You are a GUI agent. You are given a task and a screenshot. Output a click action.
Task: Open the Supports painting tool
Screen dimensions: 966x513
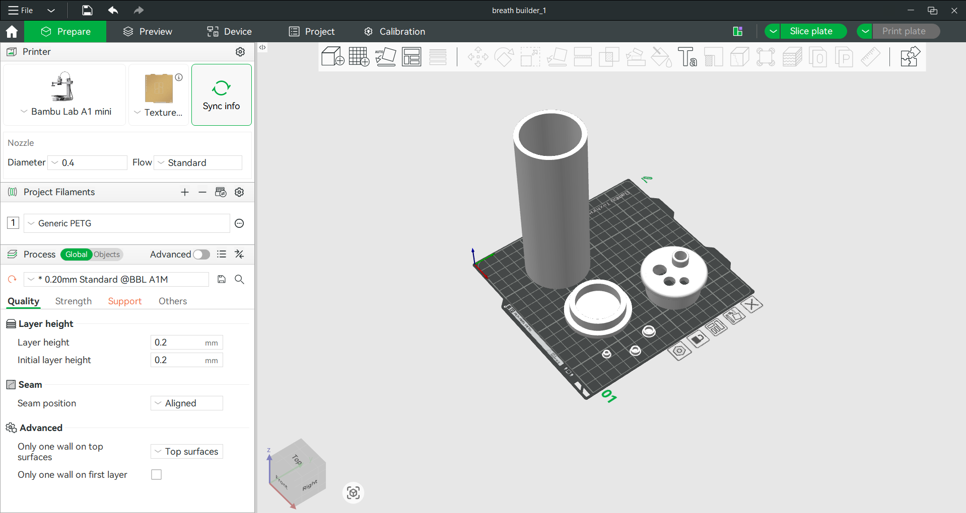coord(635,57)
